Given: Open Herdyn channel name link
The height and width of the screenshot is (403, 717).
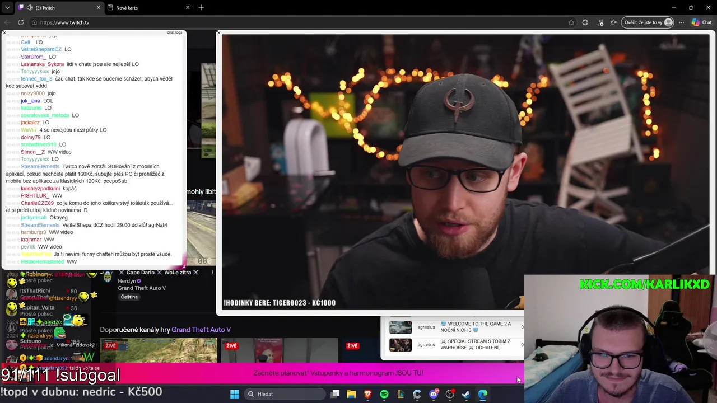Looking at the screenshot, I should click(127, 281).
